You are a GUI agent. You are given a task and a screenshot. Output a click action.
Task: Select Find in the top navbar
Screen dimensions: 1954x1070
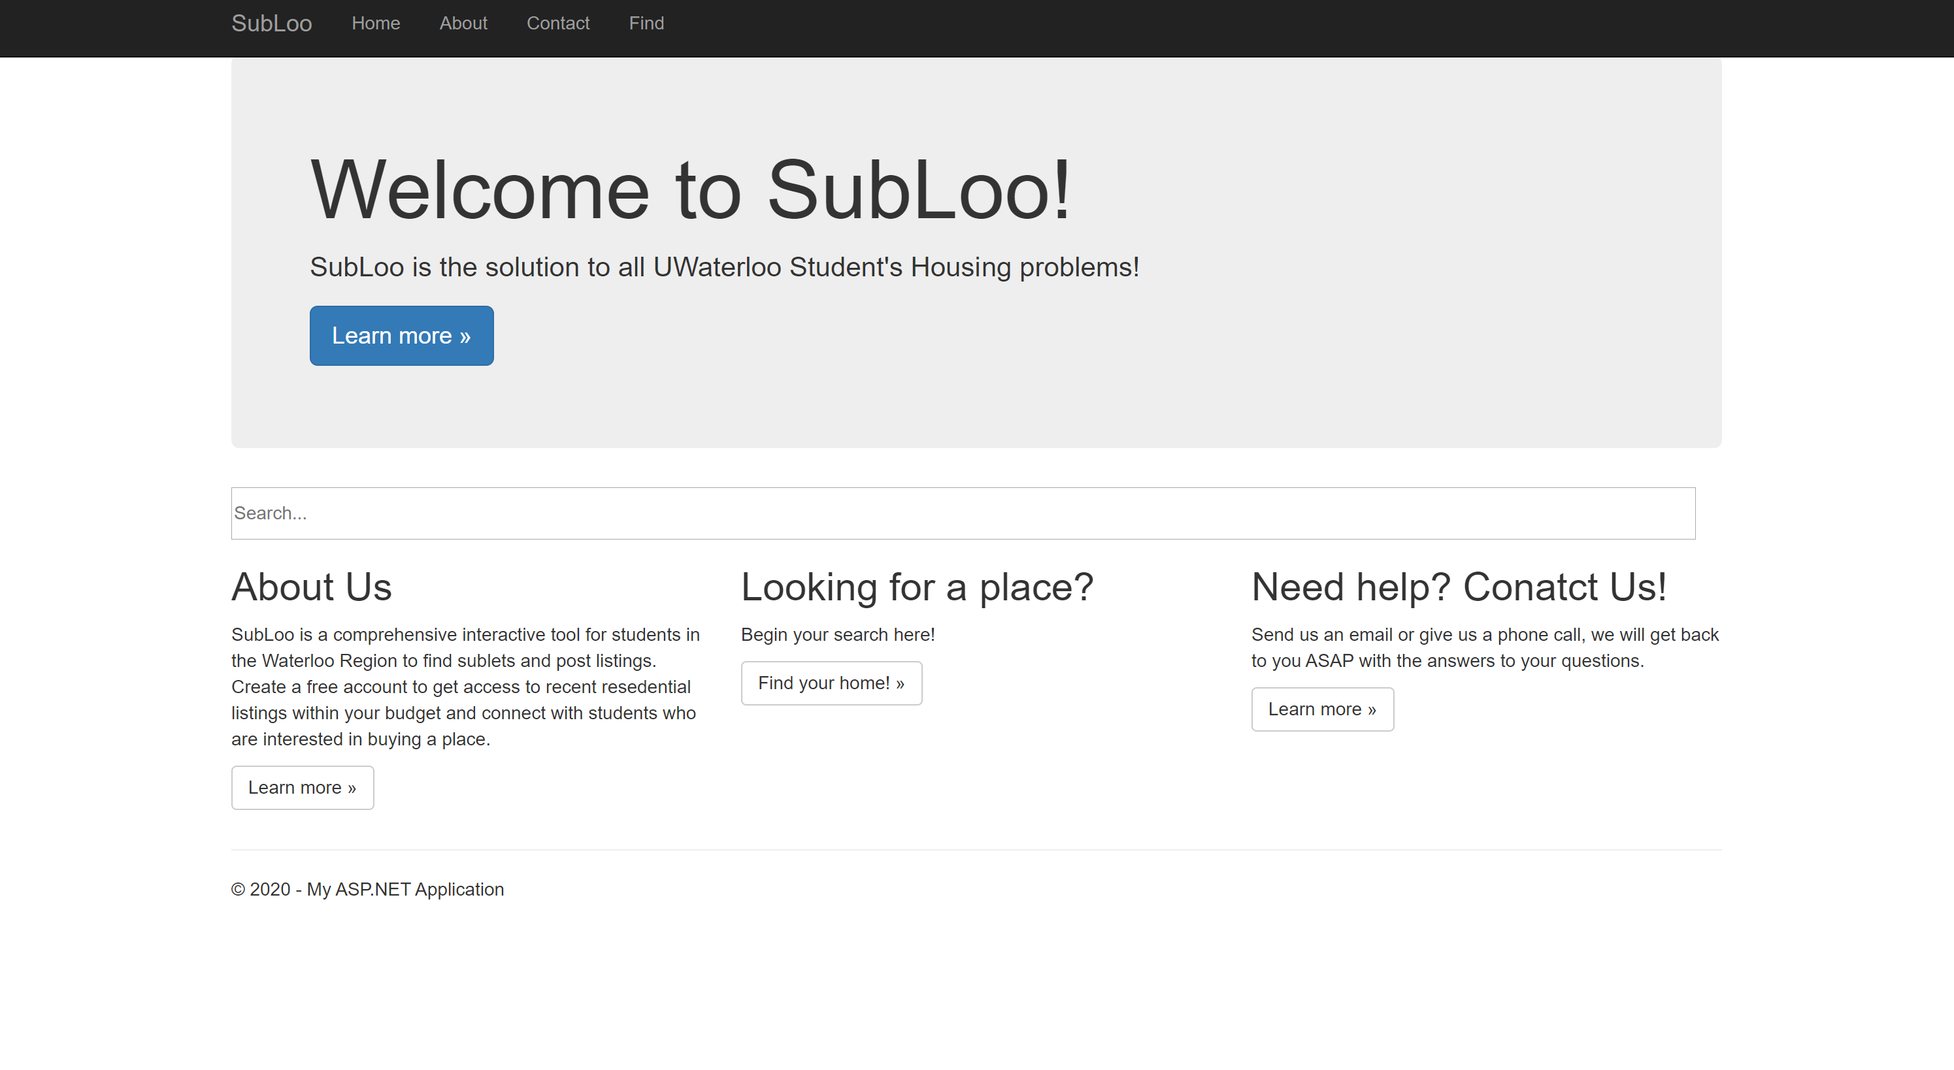click(646, 24)
